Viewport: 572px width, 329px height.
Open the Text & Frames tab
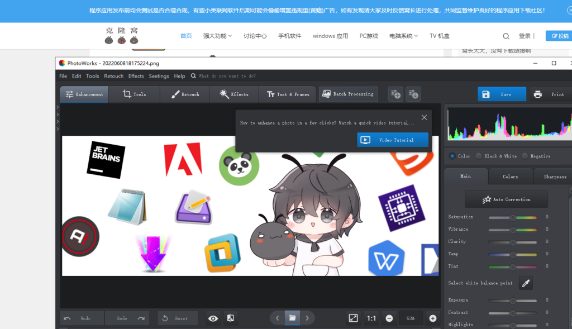coord(288,94)
